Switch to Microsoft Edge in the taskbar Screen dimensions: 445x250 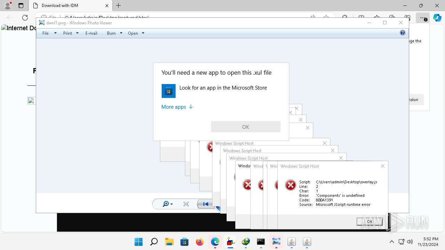point(215,242)
